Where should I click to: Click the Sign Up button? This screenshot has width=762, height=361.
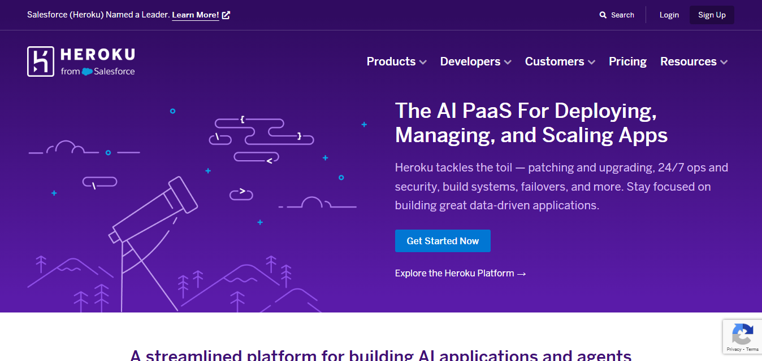(x=712, y=15)
